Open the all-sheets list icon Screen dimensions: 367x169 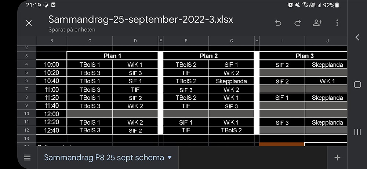pyautogui.click(x=27, y=158)
